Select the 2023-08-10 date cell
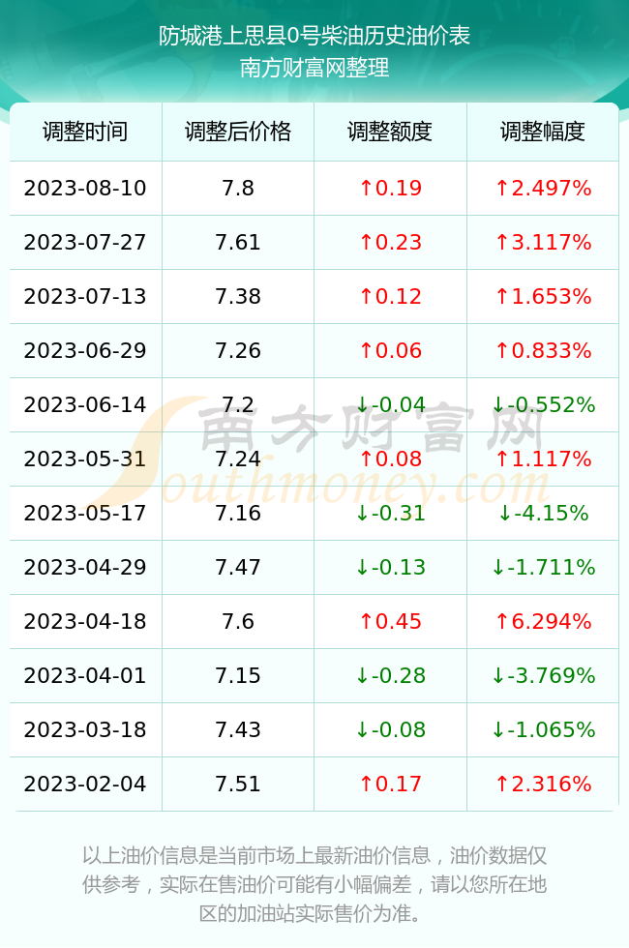The height and width of the screenshot is (948, 629). [85, 188]
